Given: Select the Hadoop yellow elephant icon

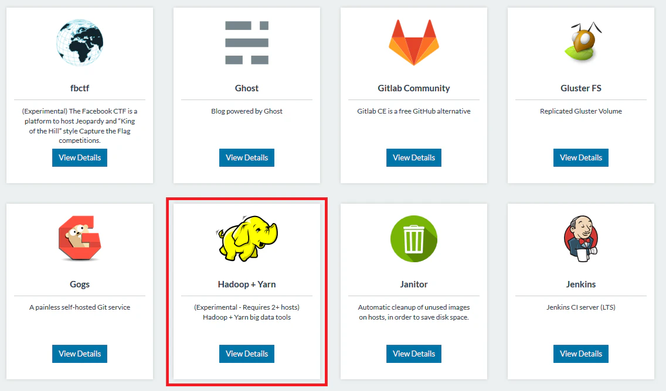Looking at the screenshot, I should [x=247, y=238].
